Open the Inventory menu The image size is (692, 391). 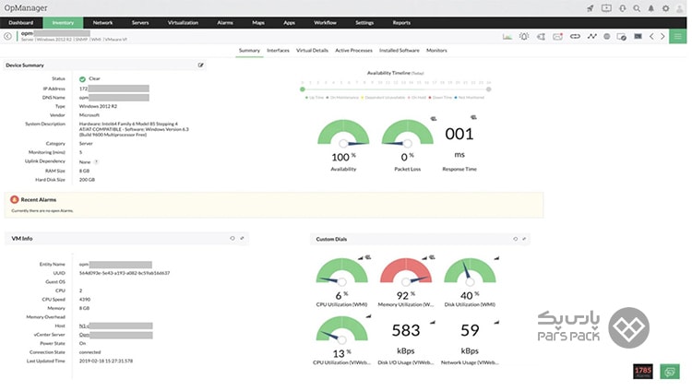63,22
